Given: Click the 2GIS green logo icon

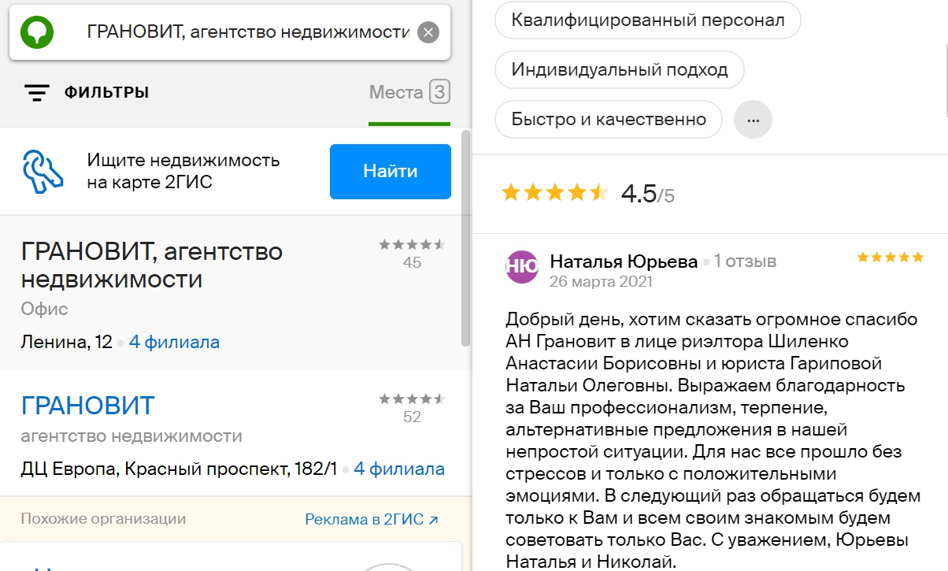Looking at the screenshot, I should pyautogui.click(x=37, y=32).
